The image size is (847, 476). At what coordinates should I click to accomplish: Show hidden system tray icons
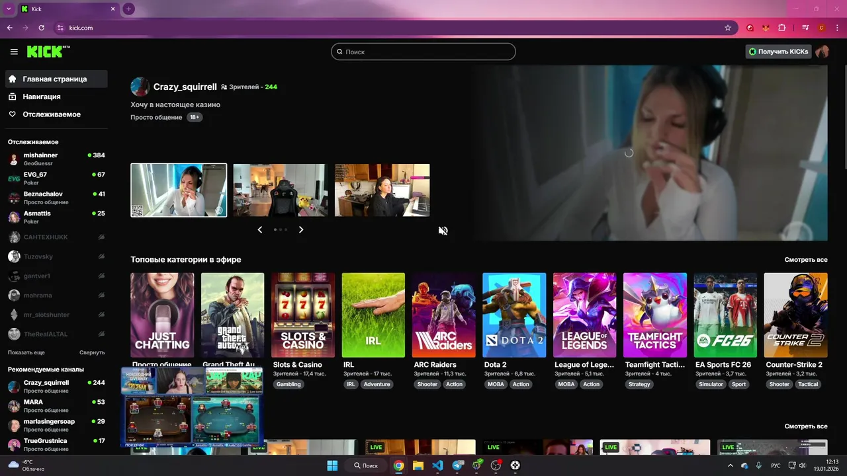pos(730,465)
